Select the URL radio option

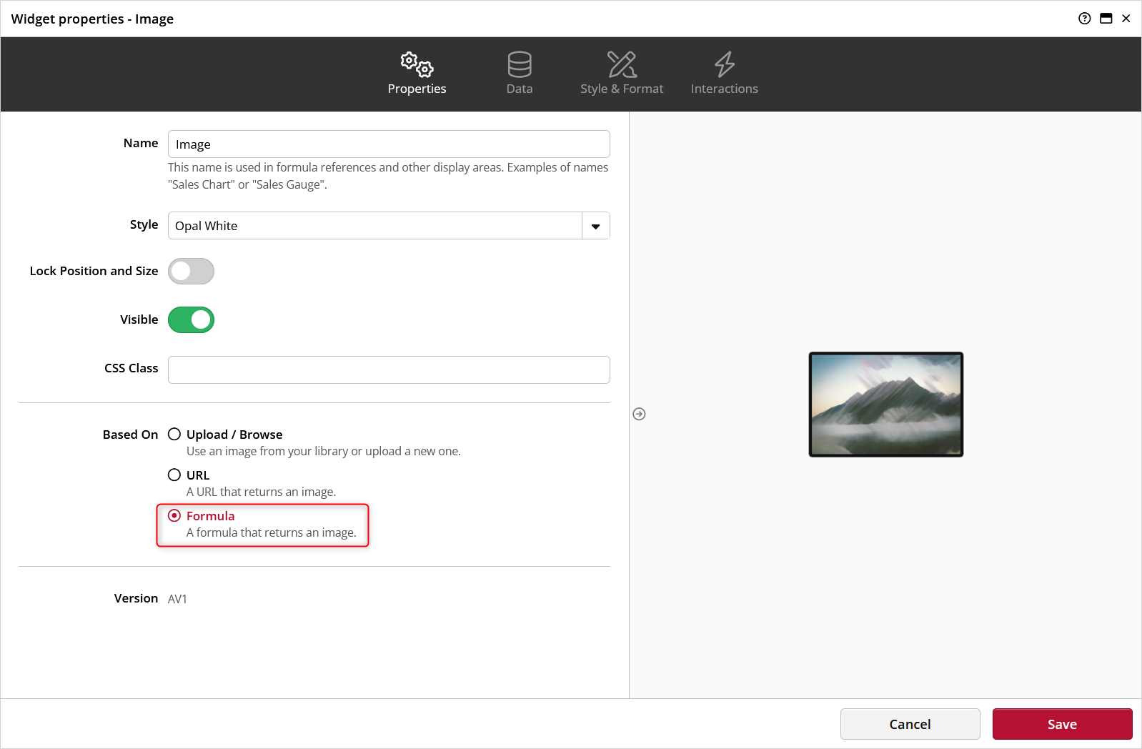click(x=174, y=475)
